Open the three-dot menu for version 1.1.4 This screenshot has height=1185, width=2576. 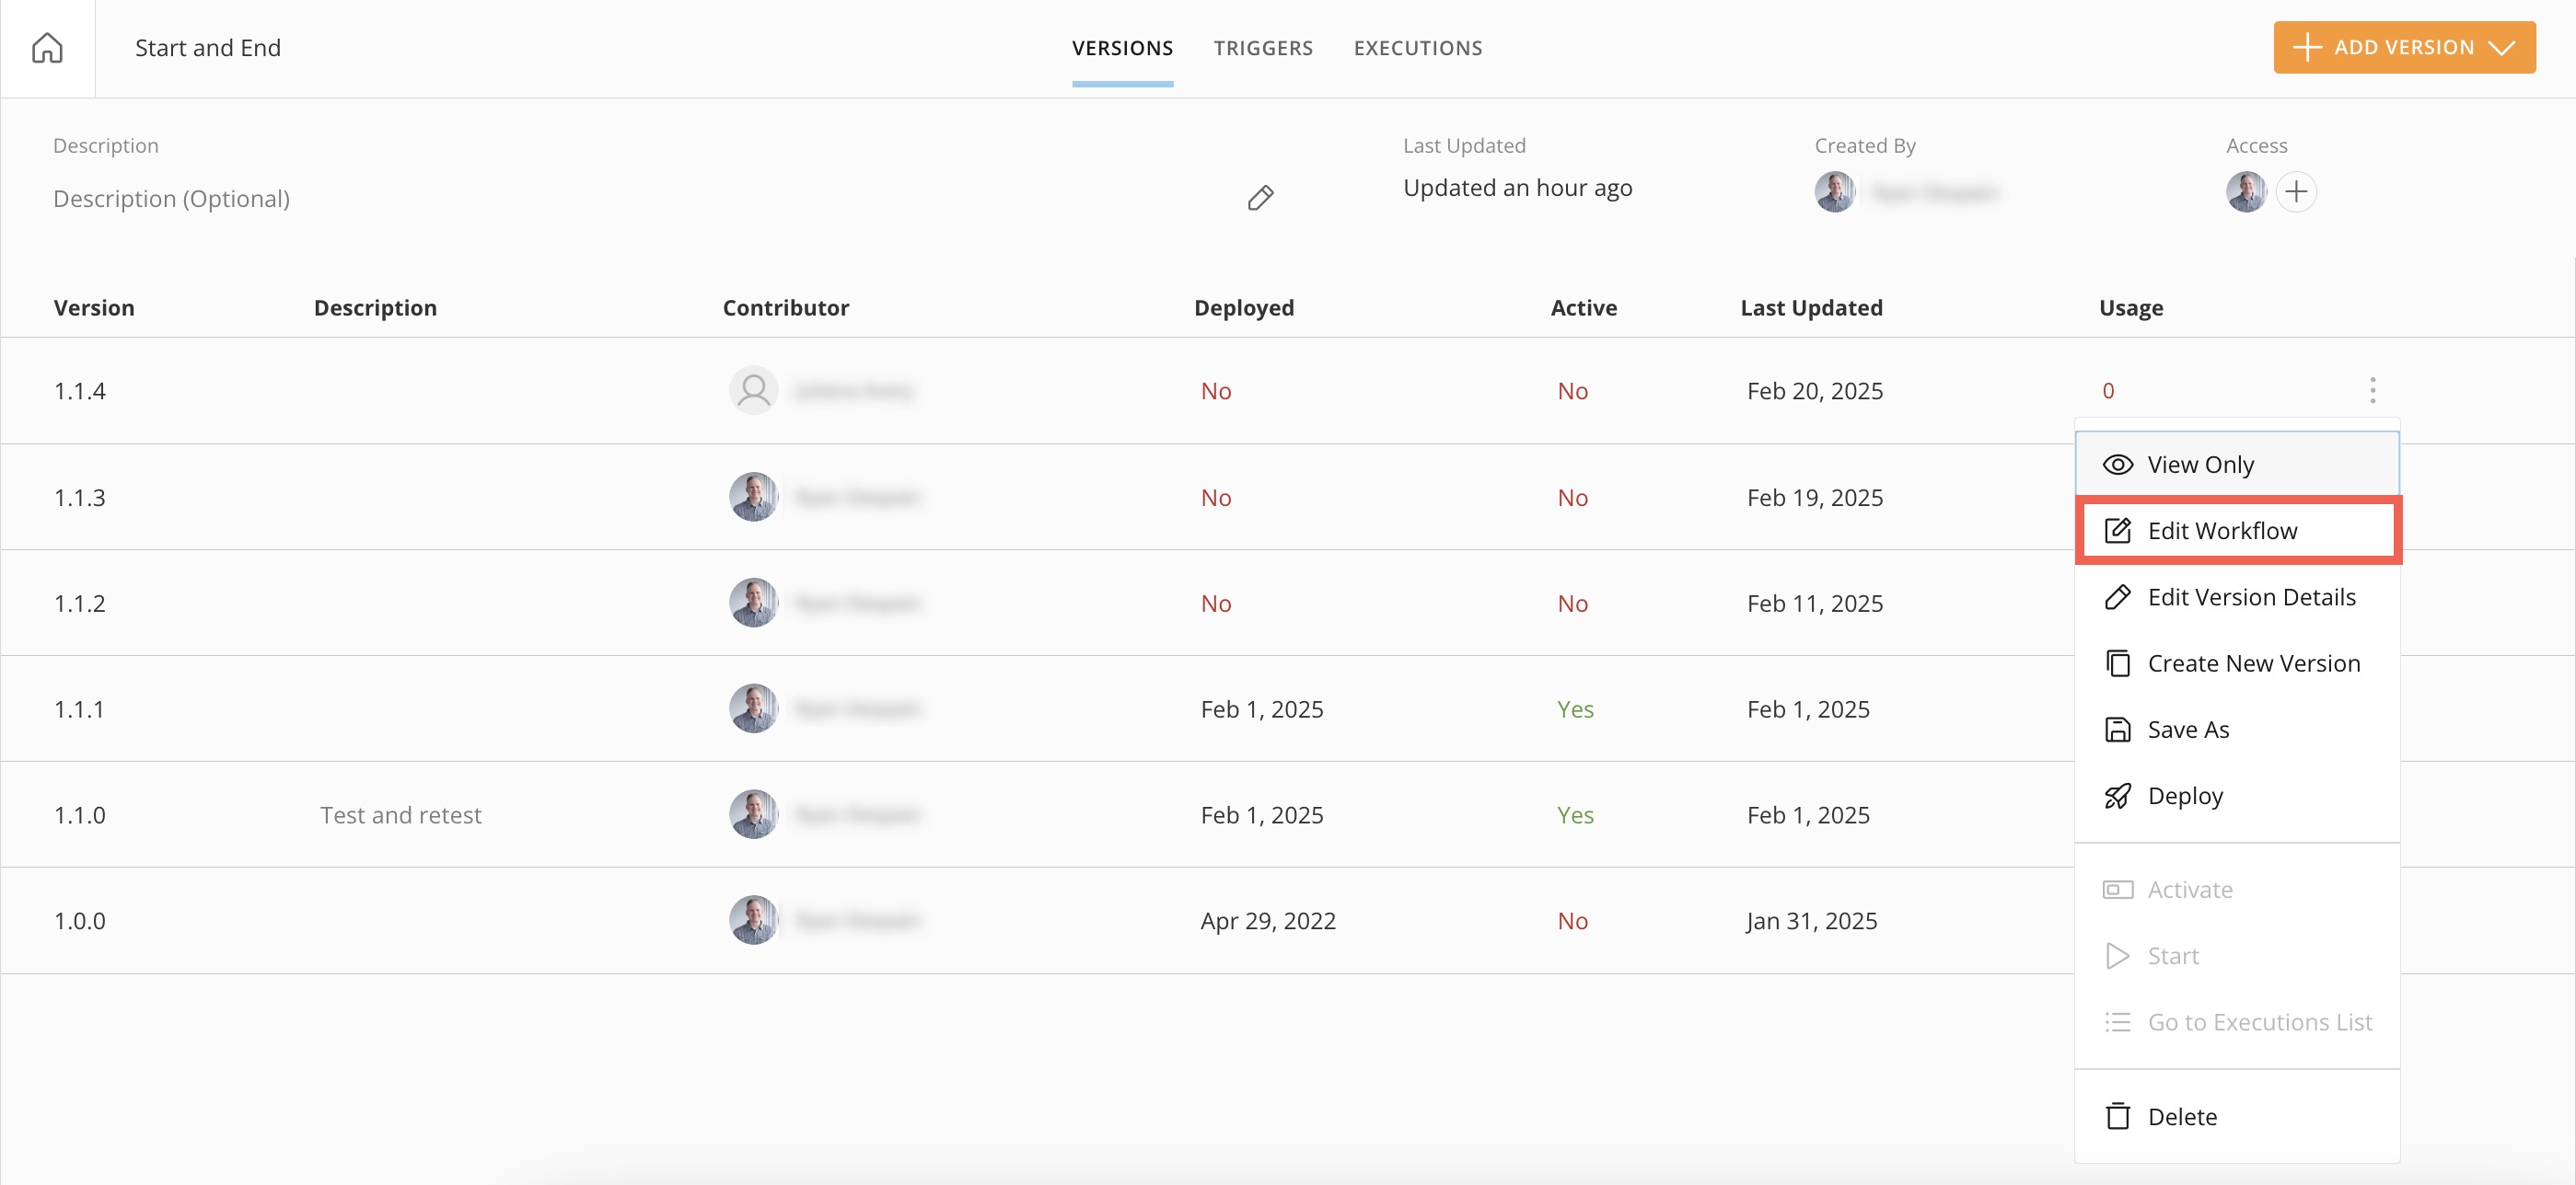[2372, 390]
